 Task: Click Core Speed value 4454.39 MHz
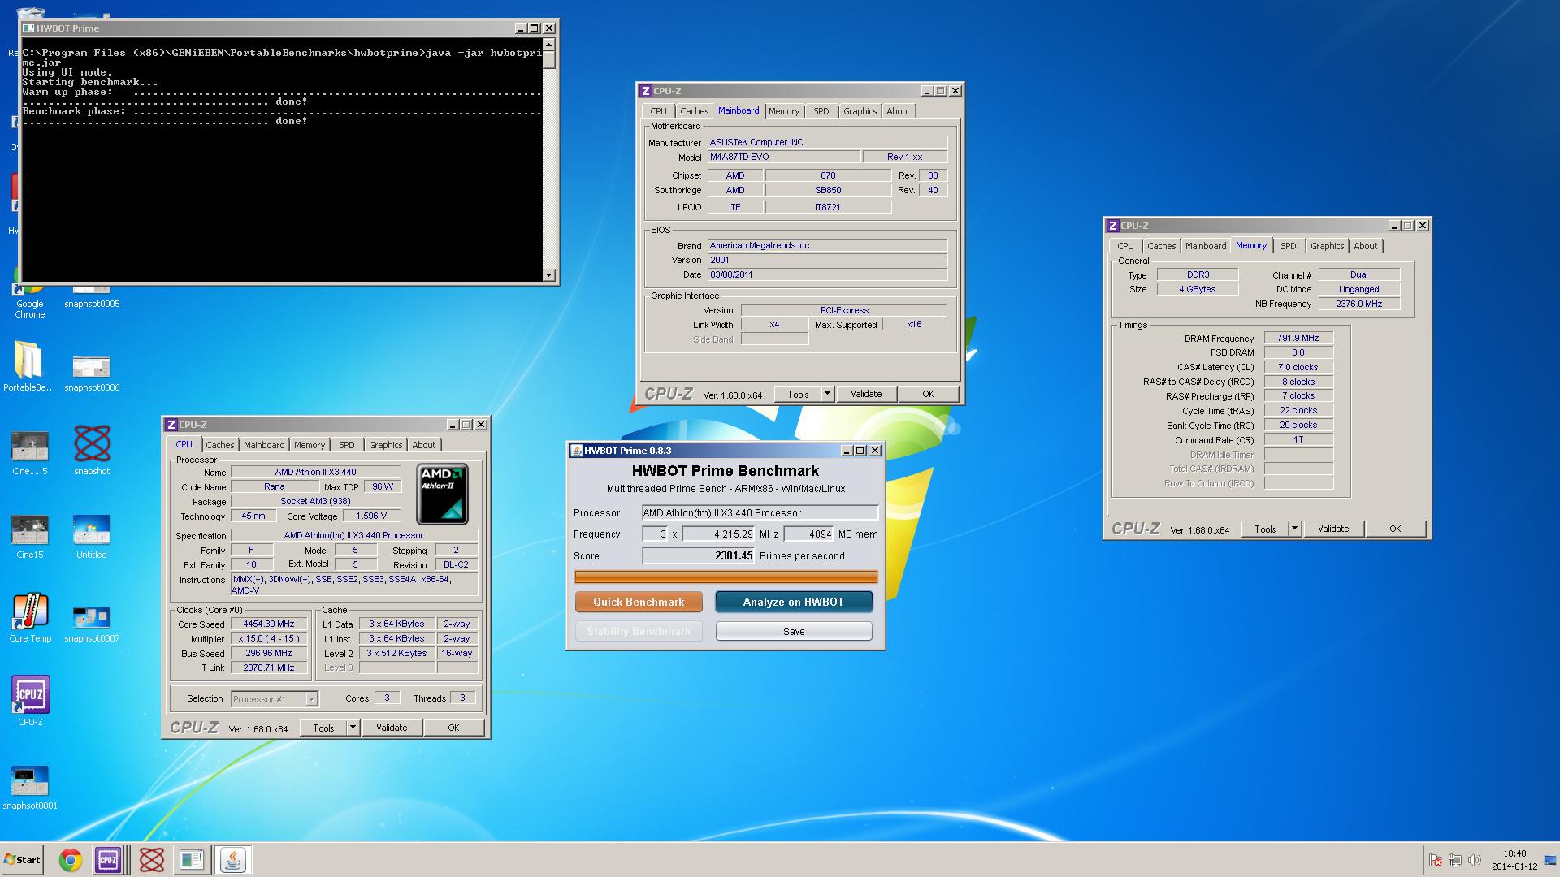269,624
